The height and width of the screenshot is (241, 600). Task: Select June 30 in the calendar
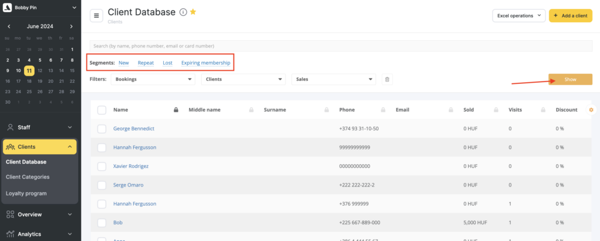[8, 102]
